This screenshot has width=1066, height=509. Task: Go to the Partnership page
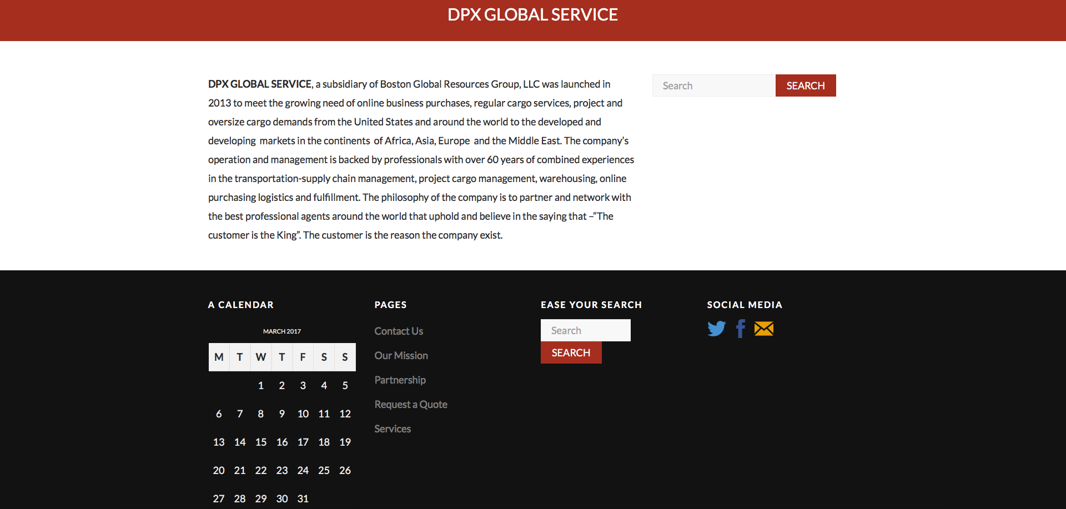click(400, 380)
